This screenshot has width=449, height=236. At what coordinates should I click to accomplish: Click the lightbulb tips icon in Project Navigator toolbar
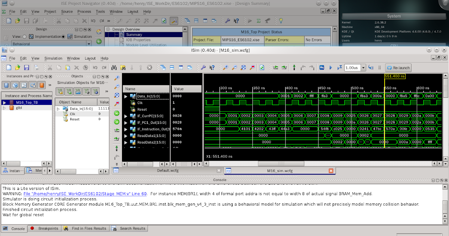click(281, 21)
